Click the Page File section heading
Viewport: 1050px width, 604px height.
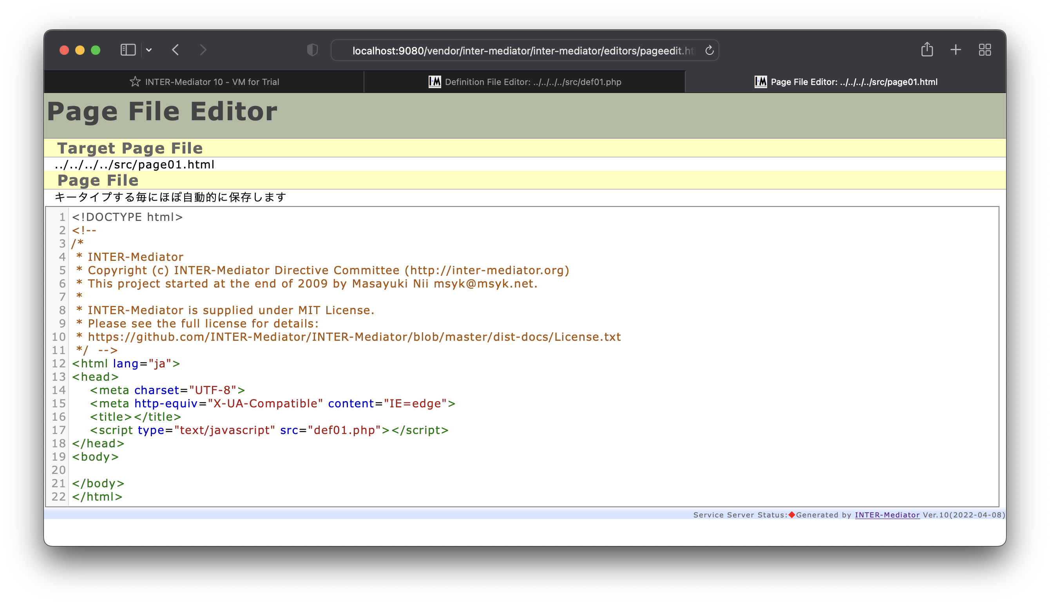(98, 181)
